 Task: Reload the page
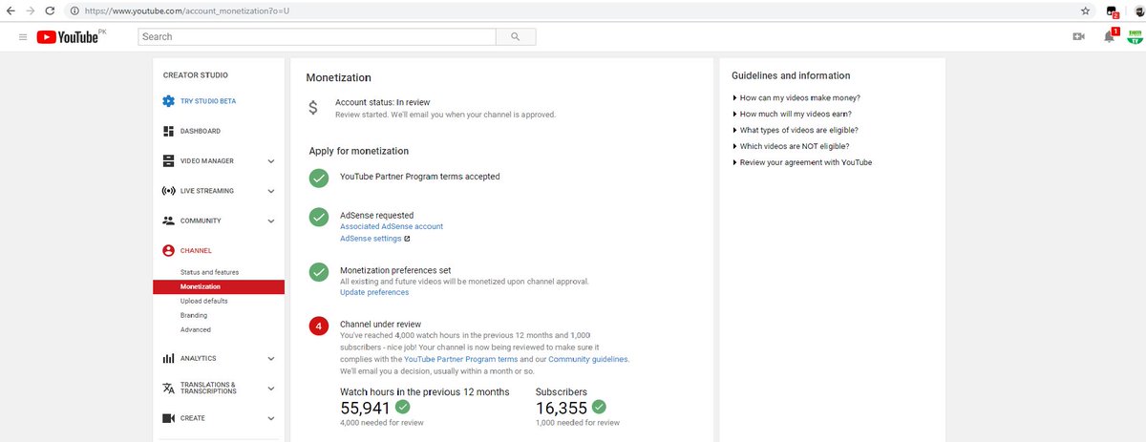pos(52,10)
